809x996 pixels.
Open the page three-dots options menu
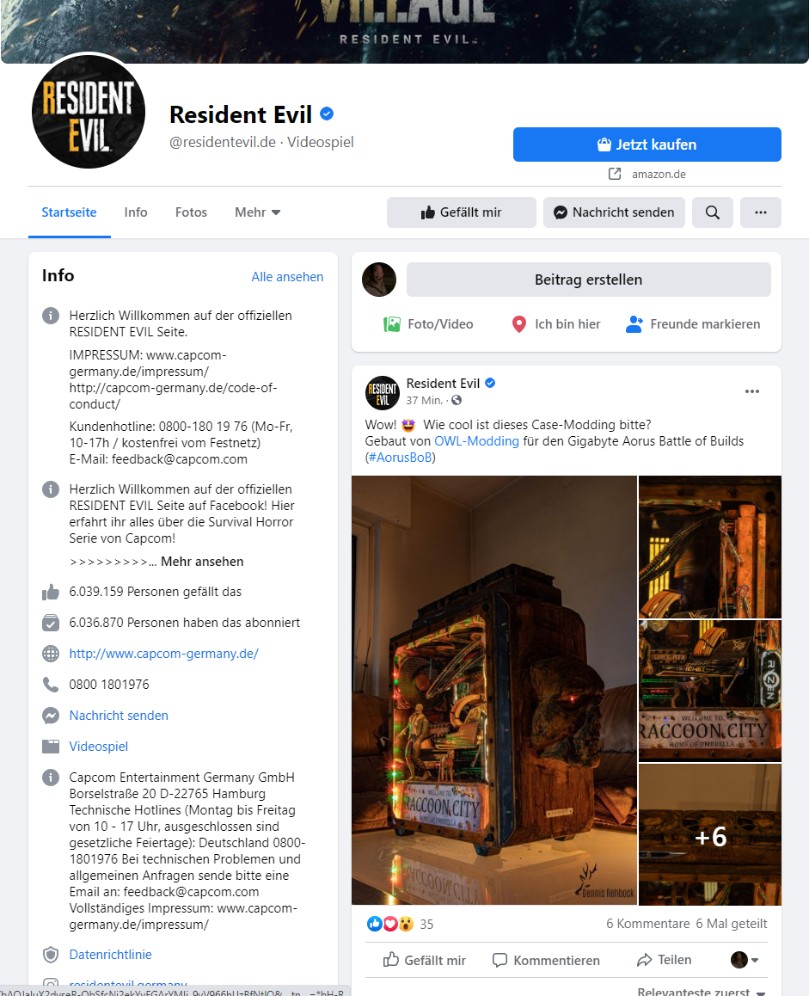click(x=761, y=212)
